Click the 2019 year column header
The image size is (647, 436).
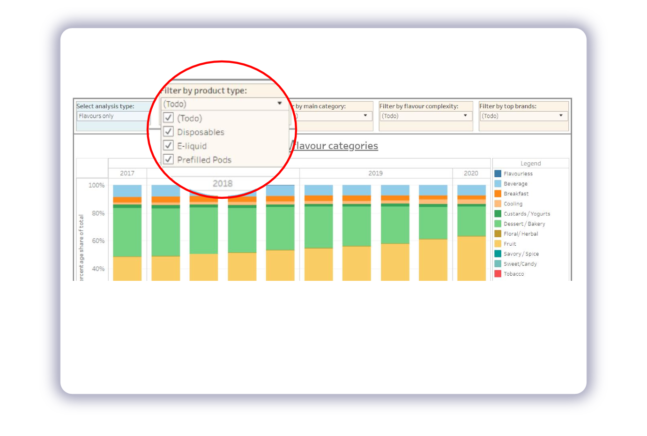(375, 173)
